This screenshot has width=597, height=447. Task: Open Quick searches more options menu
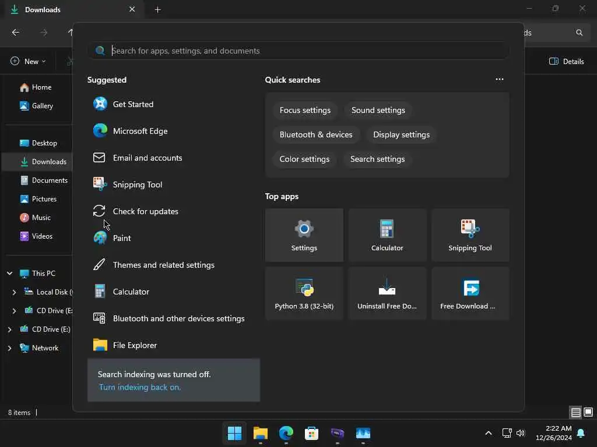point(500,79)
